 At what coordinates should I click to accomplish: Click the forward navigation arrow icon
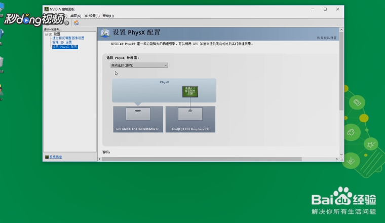point(66,23)
